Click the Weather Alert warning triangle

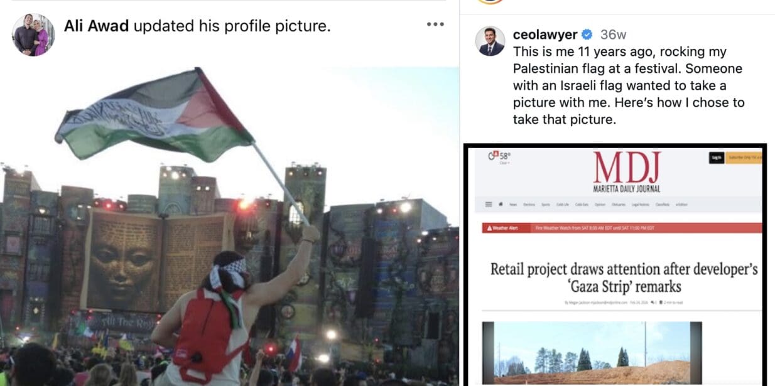tap(489, 228)
